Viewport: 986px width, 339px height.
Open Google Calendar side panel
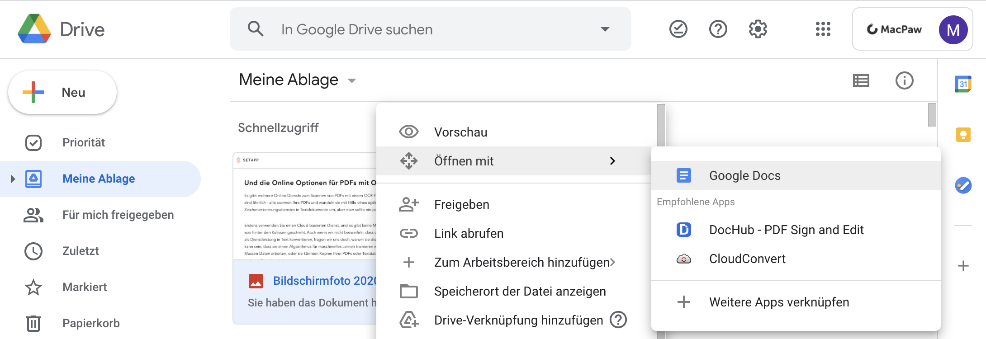pos(963,84)
